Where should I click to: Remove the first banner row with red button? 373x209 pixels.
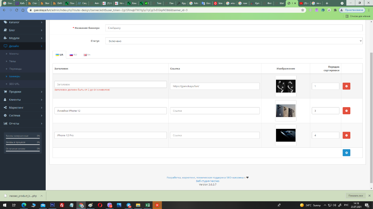click(346, 86)
